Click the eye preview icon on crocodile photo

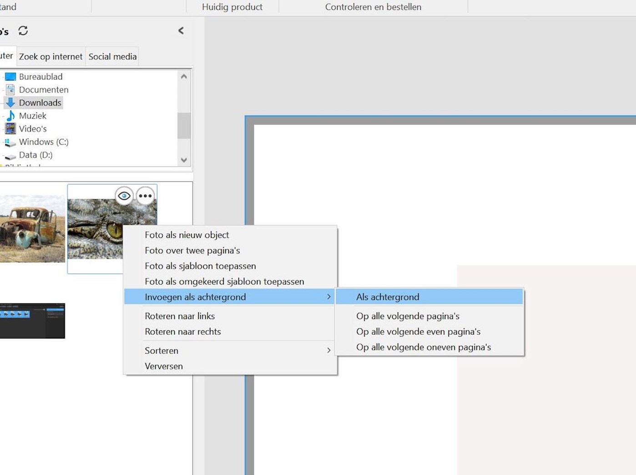tap(124, 196)
